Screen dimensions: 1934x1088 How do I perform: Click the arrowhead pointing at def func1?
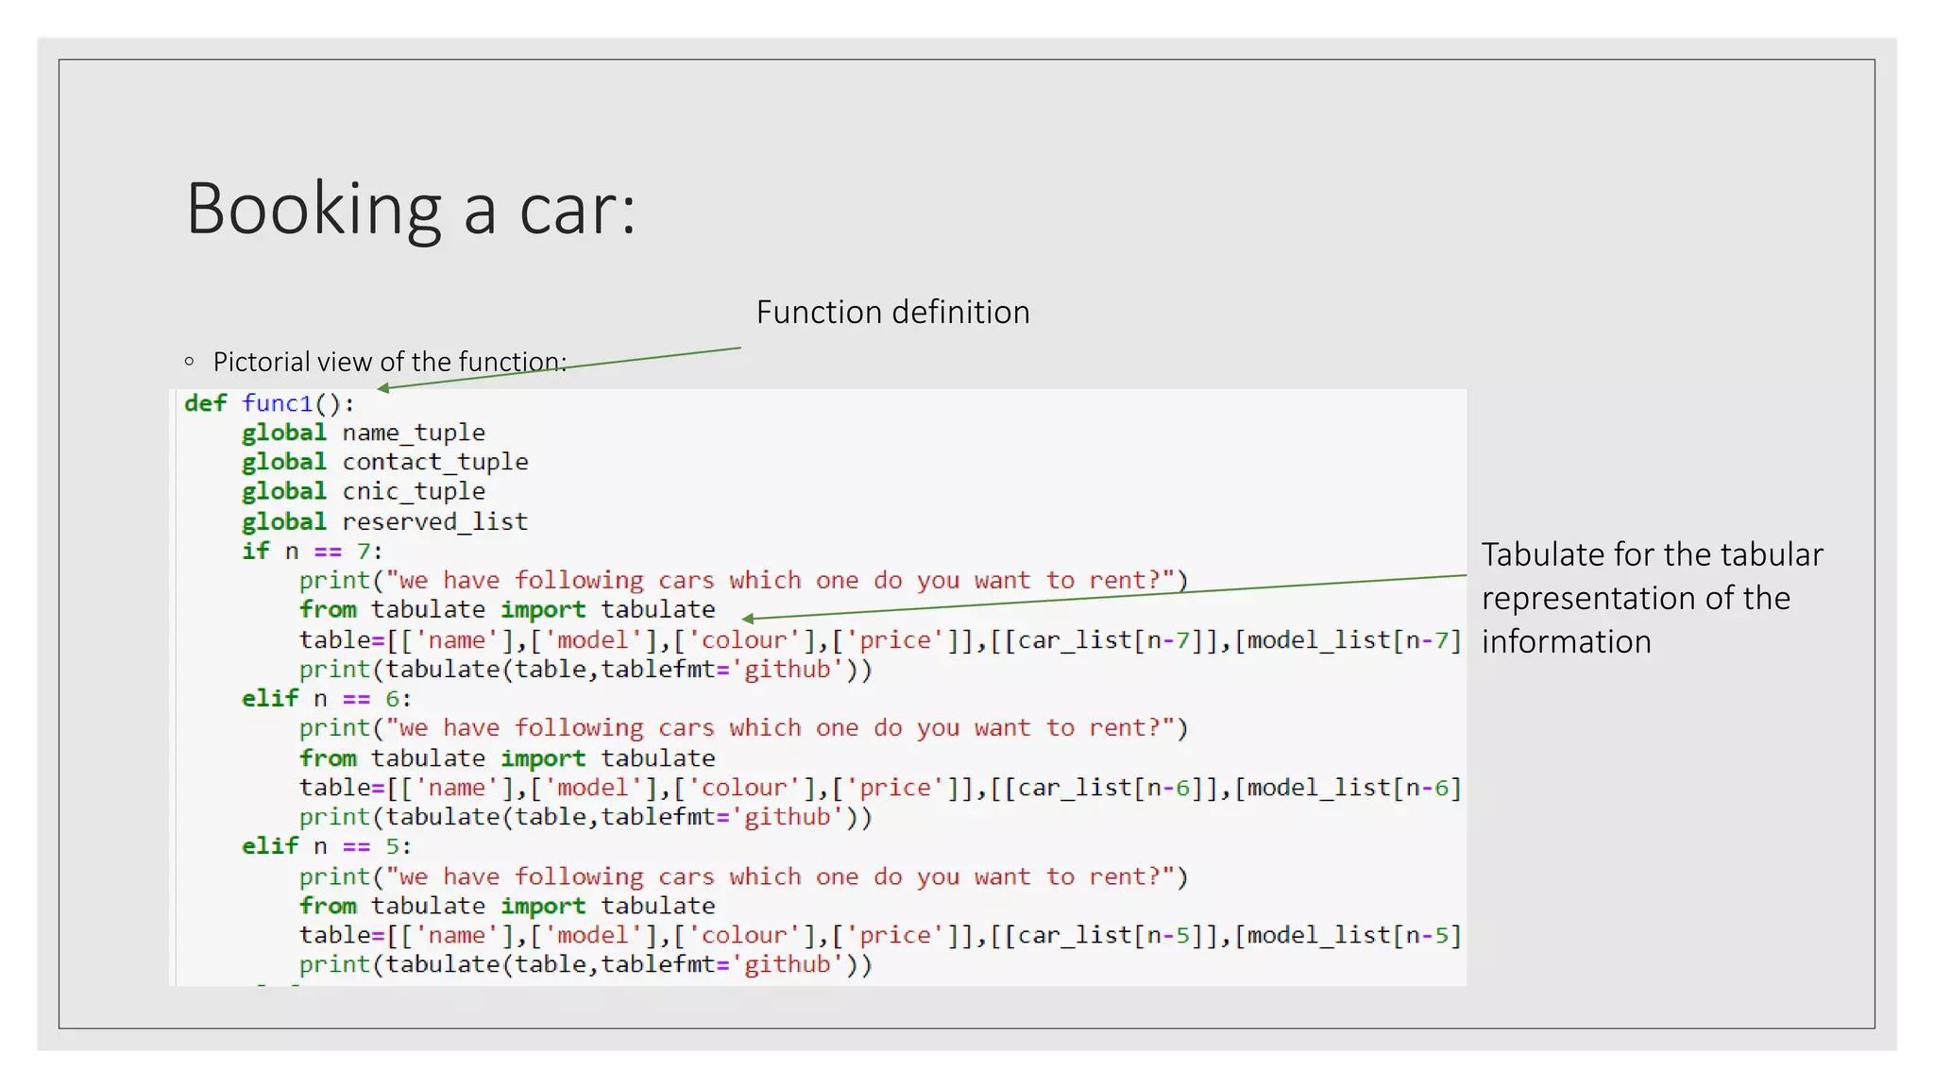click(382, 388)
